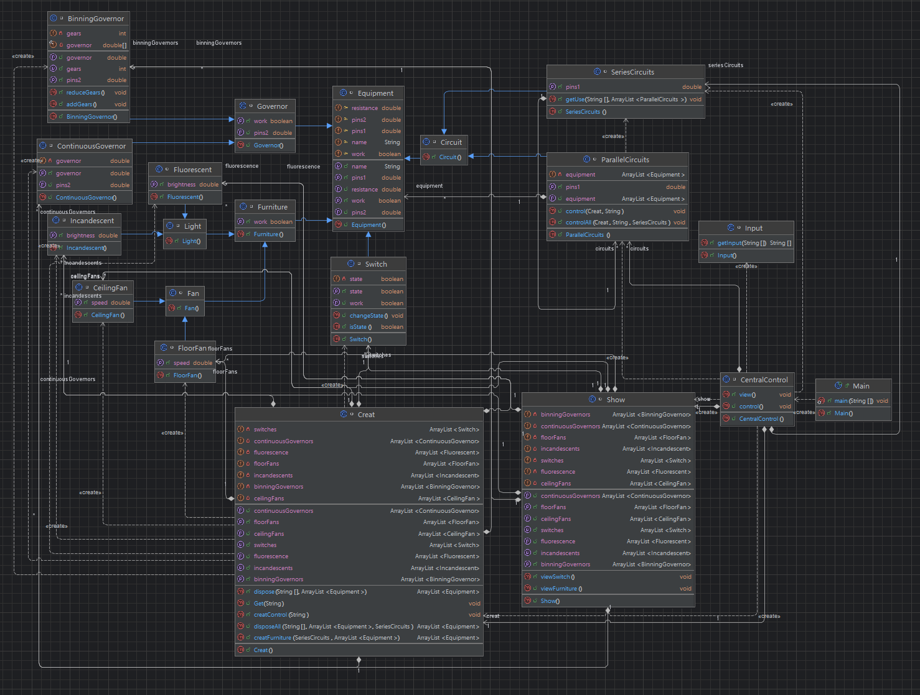
Task: Click the method icon next to creatFurniture
Action: pos(240,638)
